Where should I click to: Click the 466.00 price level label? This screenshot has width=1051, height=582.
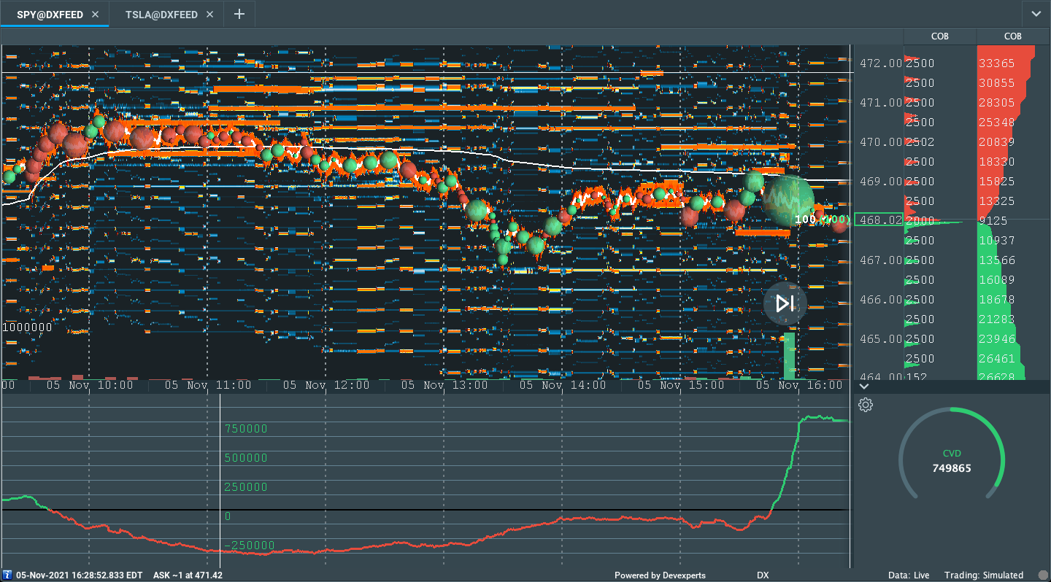[x=881, y=300]
